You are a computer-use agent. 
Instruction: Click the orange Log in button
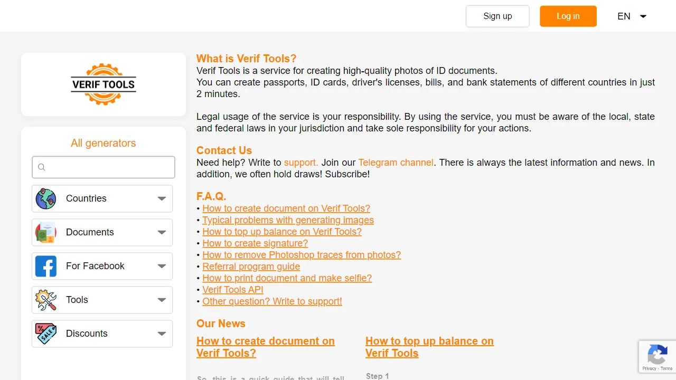click(568, 16)
